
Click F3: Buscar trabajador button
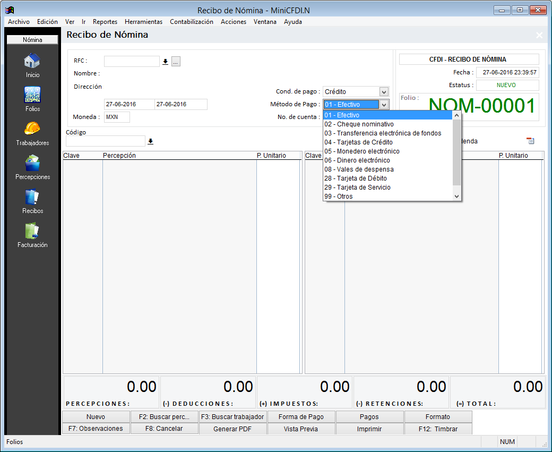[232, 417]
